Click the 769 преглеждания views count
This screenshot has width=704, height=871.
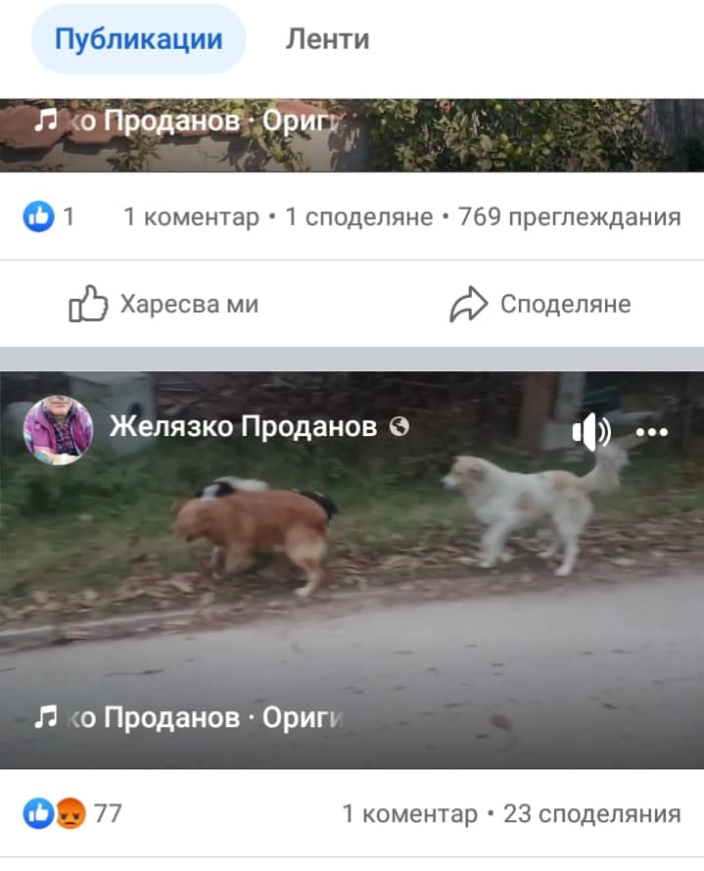(570, 217)
